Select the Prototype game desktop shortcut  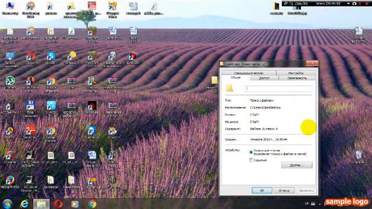pos(92,108)
